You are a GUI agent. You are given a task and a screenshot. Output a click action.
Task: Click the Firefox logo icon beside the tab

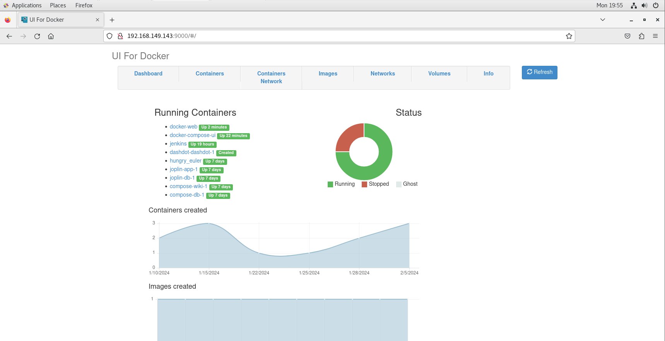[8, 20]
